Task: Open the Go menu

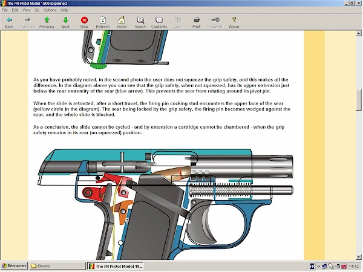Action: coord(37,10)
